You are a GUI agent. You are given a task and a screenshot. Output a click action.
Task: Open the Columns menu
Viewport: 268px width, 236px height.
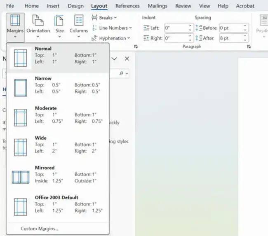coord(79,26)
